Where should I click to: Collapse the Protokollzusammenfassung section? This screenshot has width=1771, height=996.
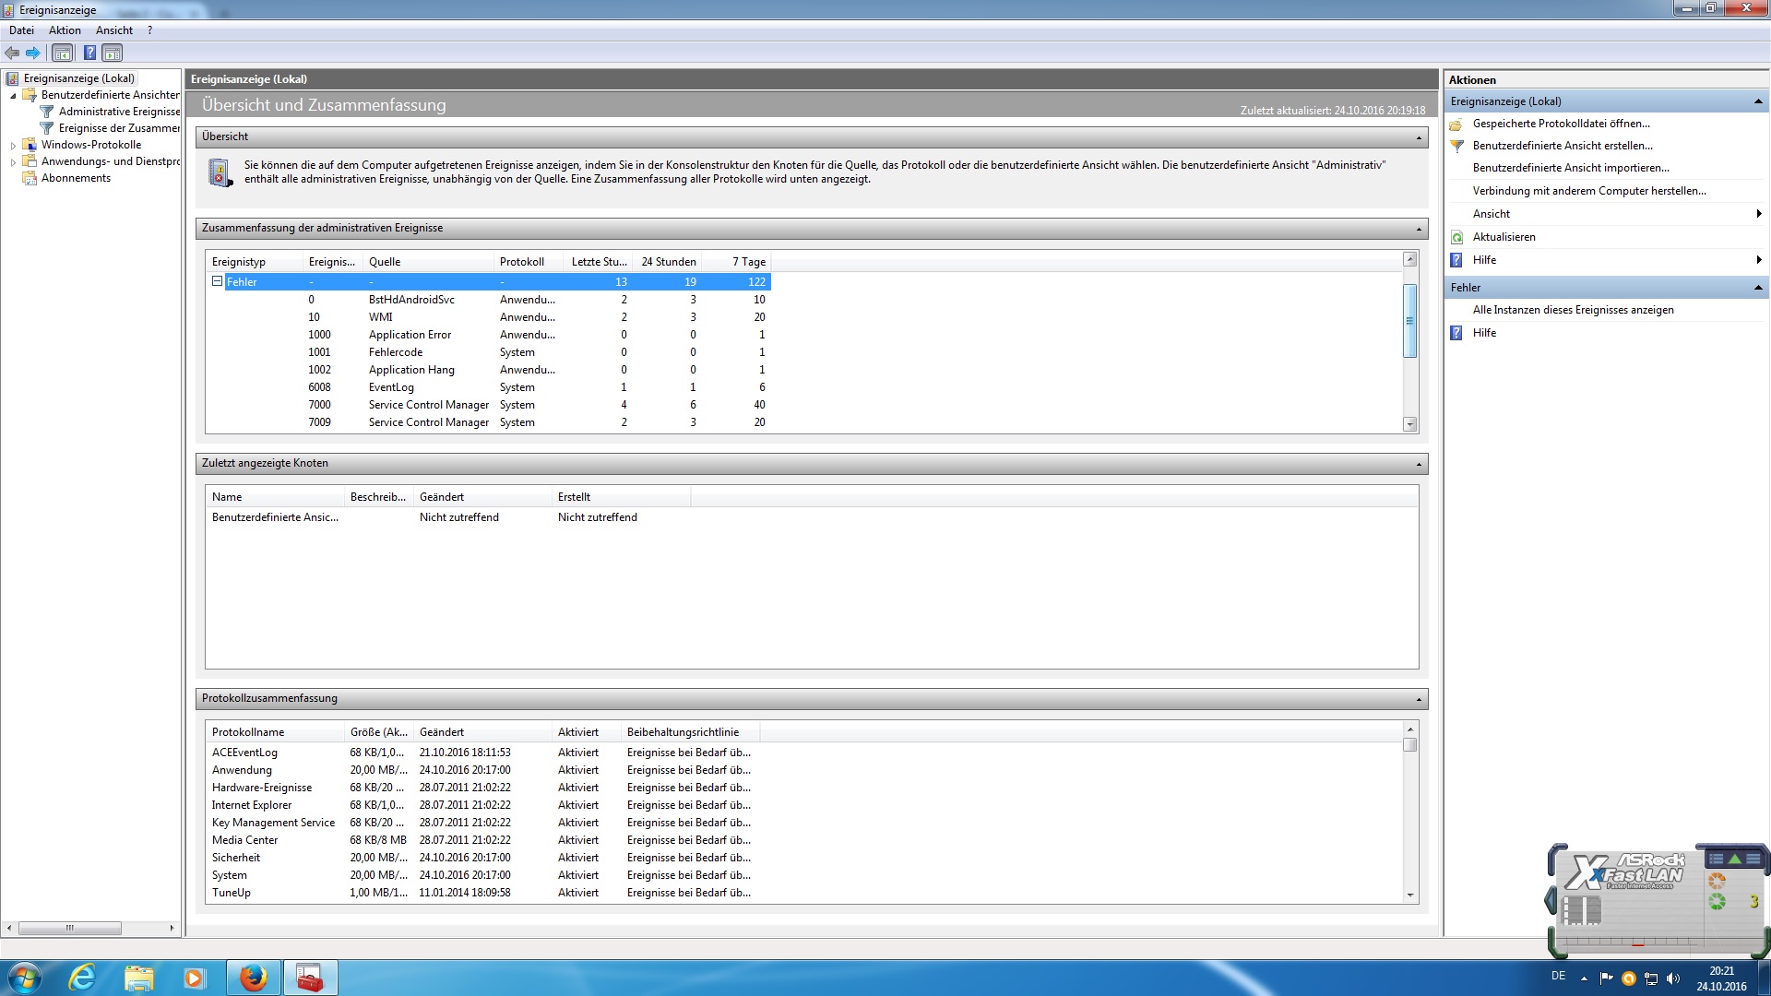(1419, 699)
